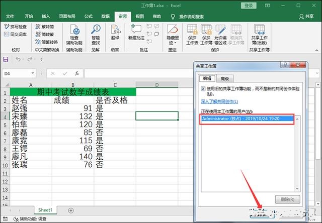322x223 pixels.
Task: Insert a new comment (新建批注)
Action: tap(136, 32)
